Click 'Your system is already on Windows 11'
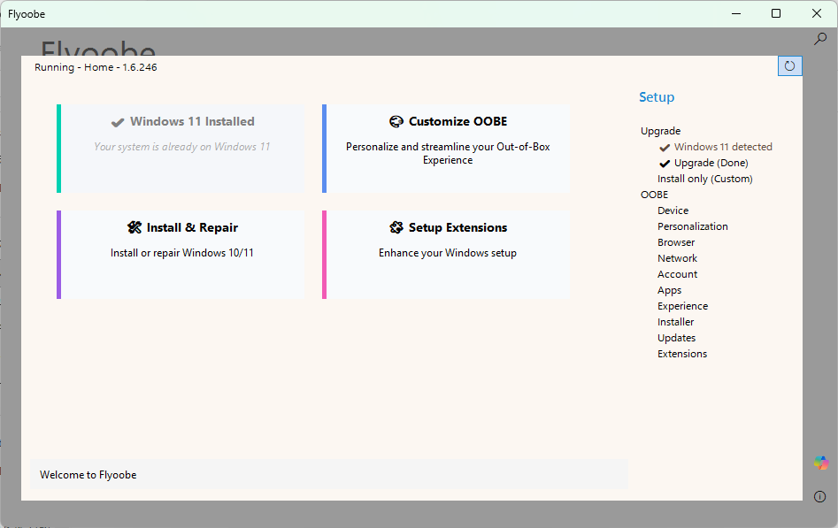Screen dimensions: 838x528 coord(181,147)
